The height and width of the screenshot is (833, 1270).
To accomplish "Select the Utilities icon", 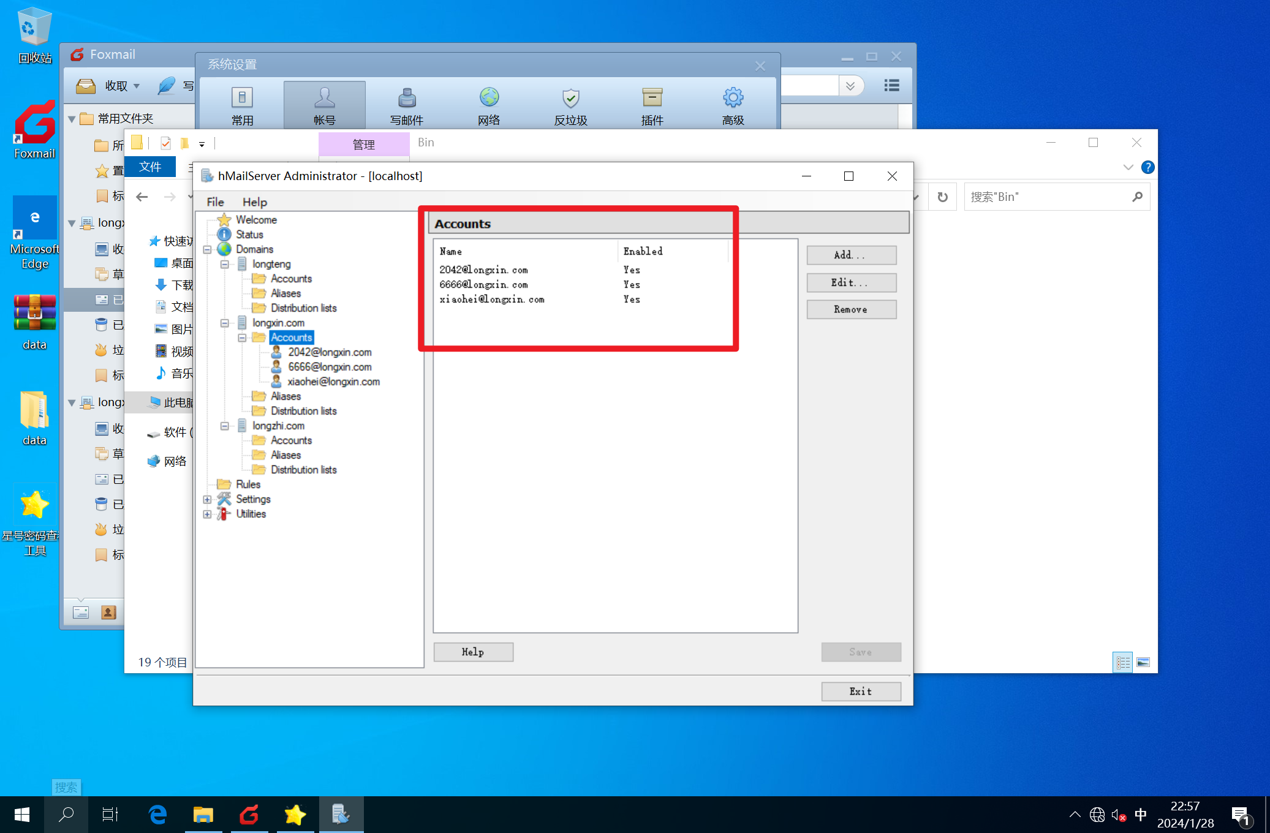I will coord(224,514).
